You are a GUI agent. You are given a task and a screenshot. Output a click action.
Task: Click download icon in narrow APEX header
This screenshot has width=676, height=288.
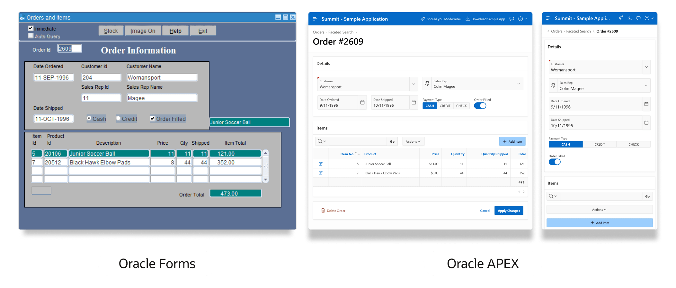tap(630, 18)
